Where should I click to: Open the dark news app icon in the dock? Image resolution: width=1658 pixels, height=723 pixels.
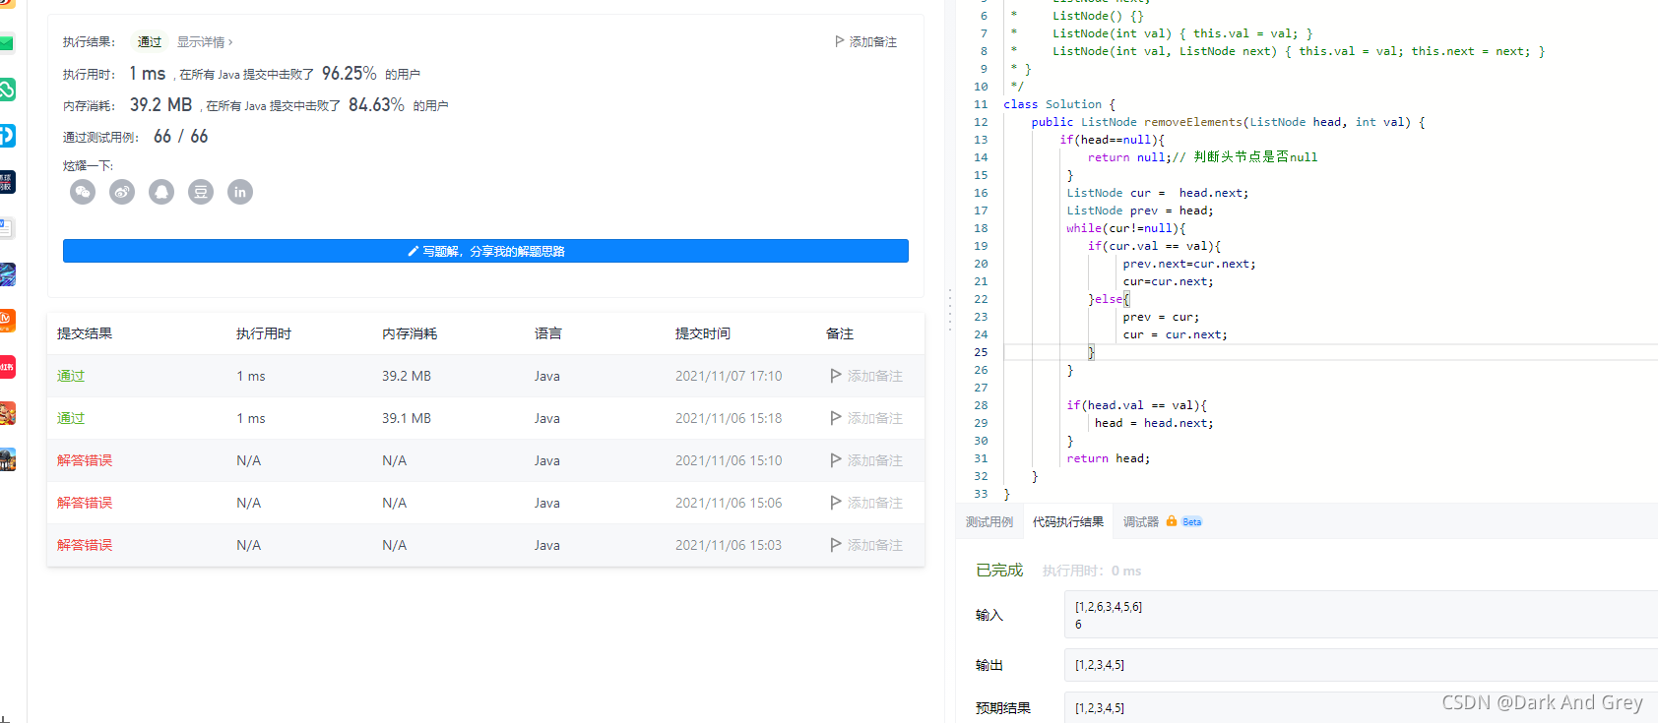(7, 182)
